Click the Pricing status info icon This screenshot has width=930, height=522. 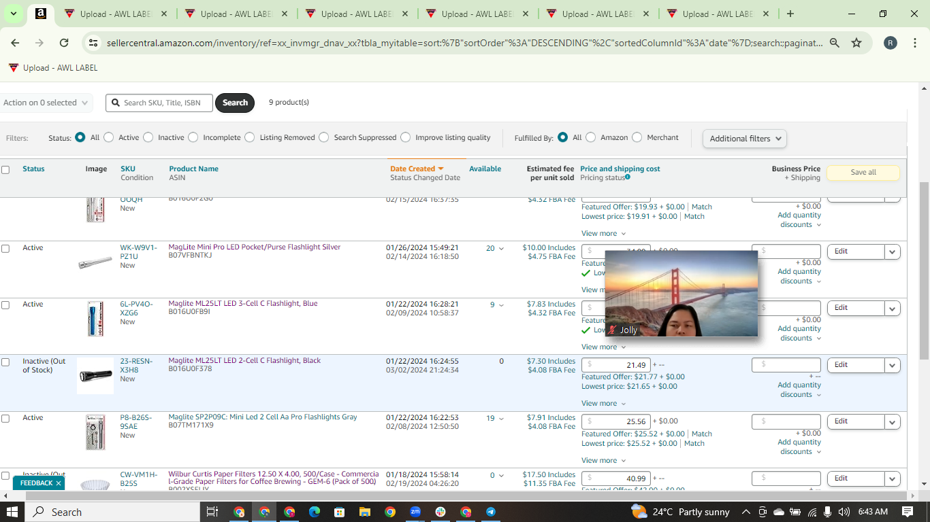[x=628, y=177]
